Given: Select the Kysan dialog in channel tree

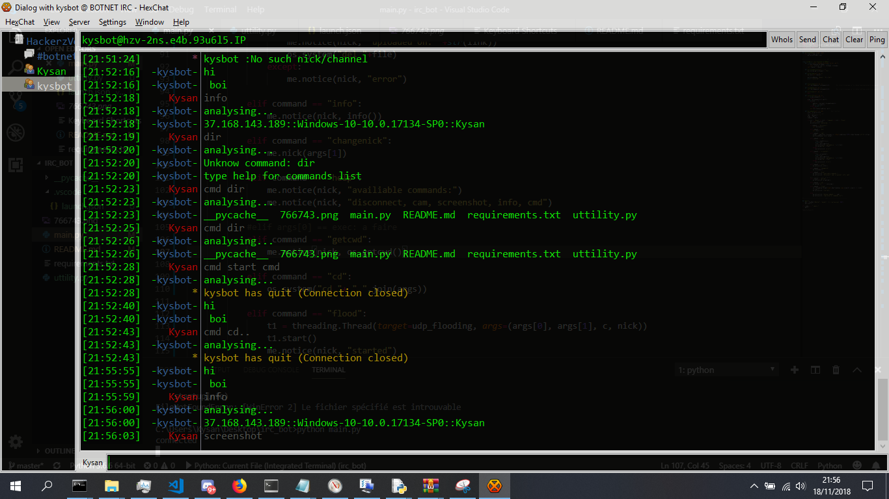Looking at the screenshot, I should 51,71.
